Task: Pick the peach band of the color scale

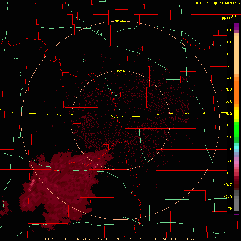Action: tap(236, 54)
